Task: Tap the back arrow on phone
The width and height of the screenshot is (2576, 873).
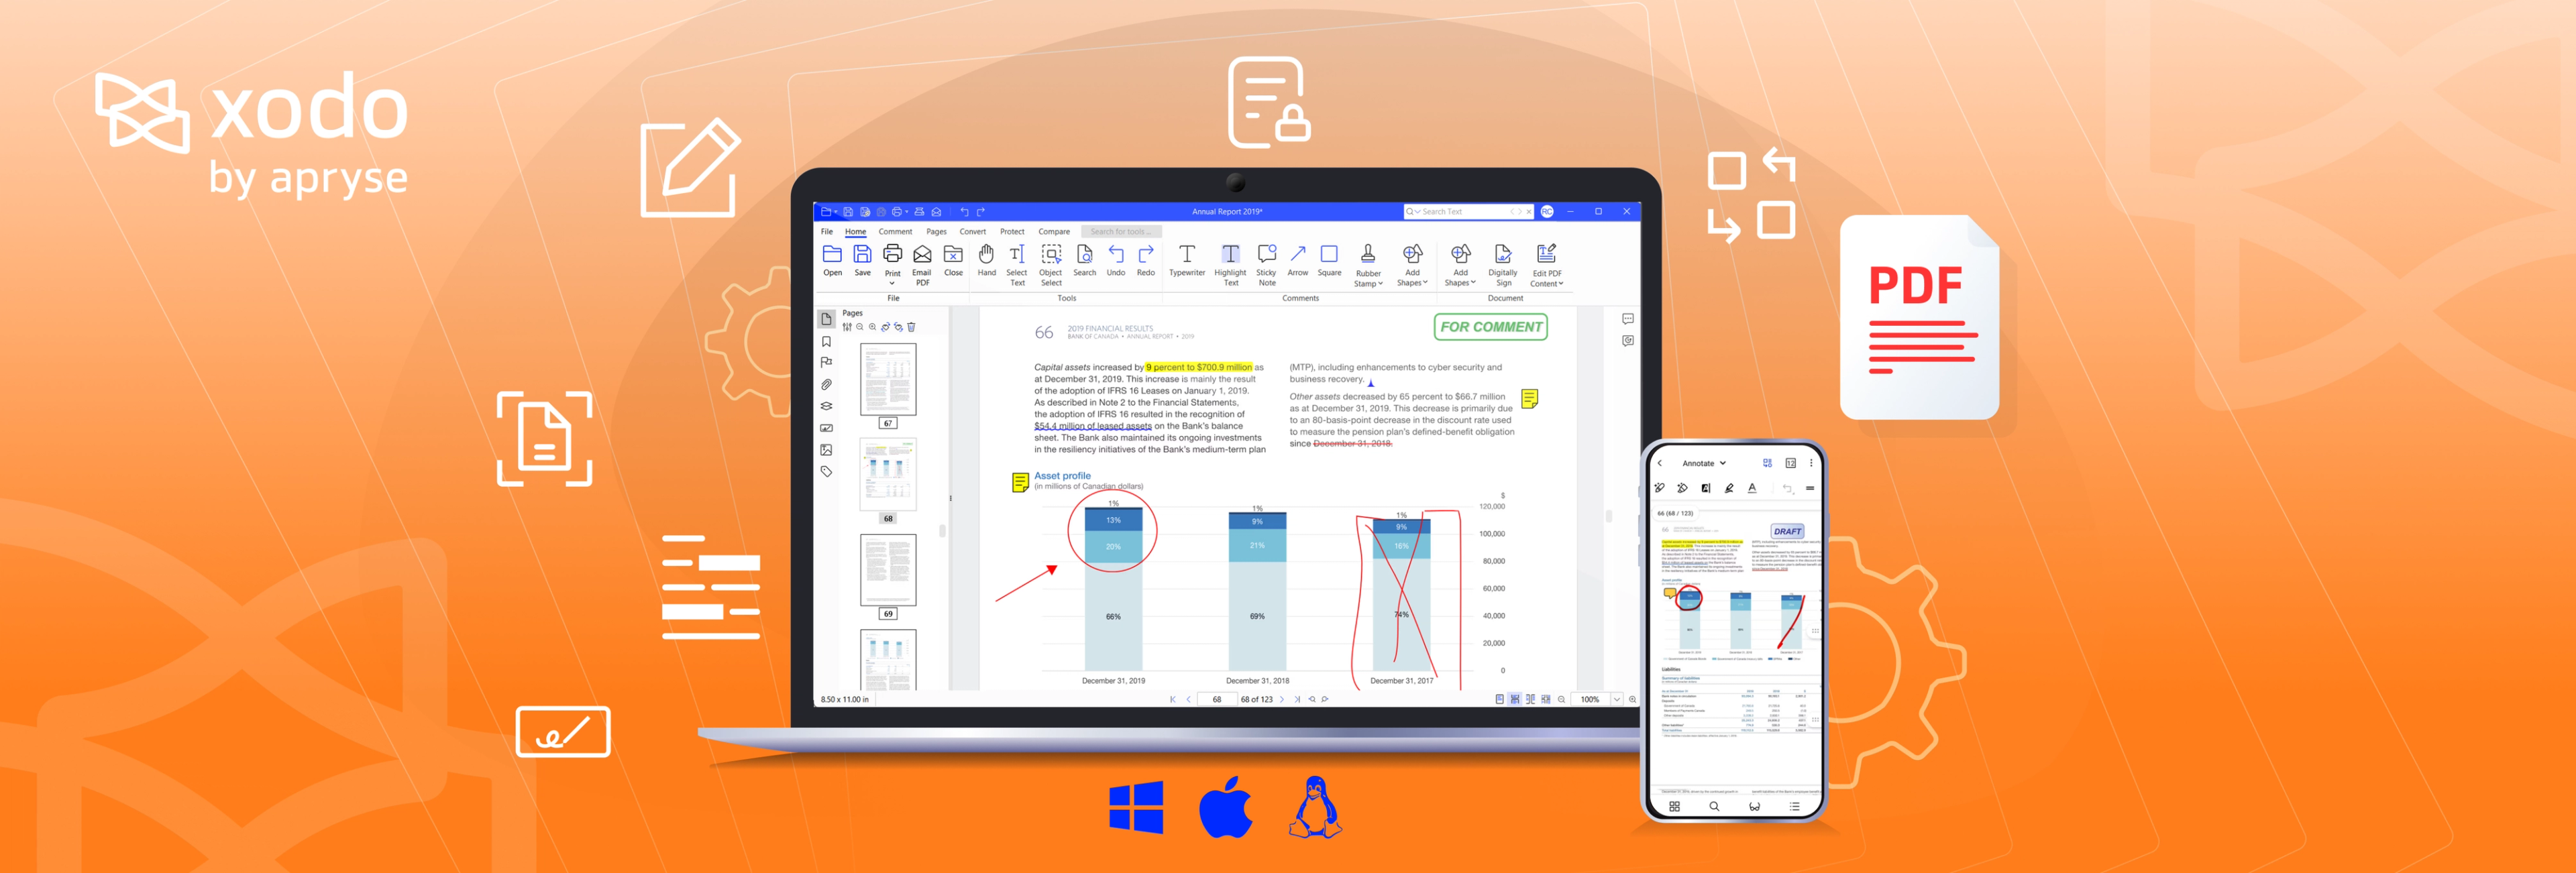Action: click(x=1660, y=463)
